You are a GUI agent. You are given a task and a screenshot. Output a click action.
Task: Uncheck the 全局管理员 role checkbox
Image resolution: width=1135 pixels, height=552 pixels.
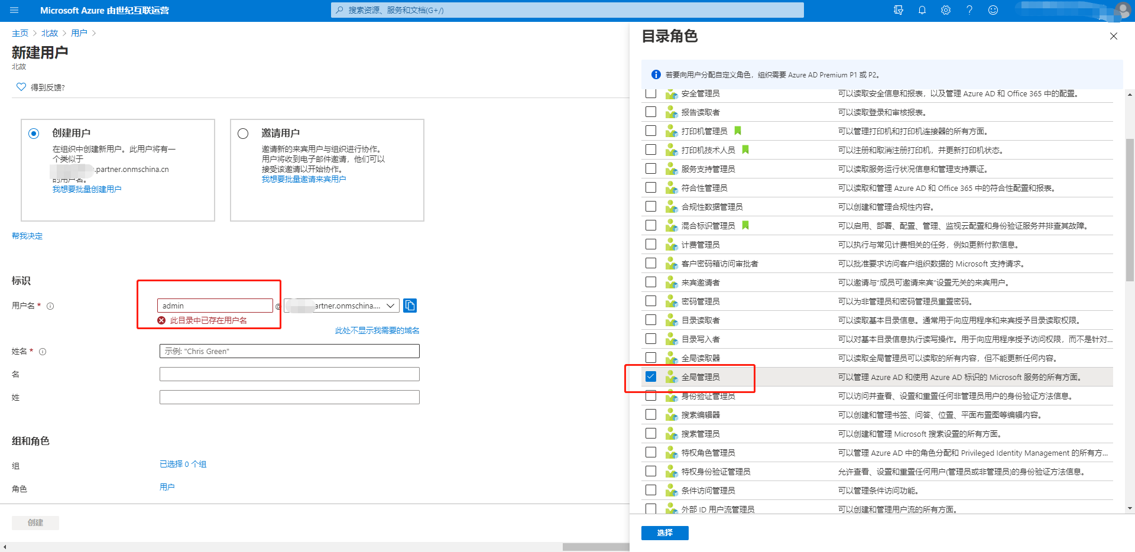pos(651,376)
